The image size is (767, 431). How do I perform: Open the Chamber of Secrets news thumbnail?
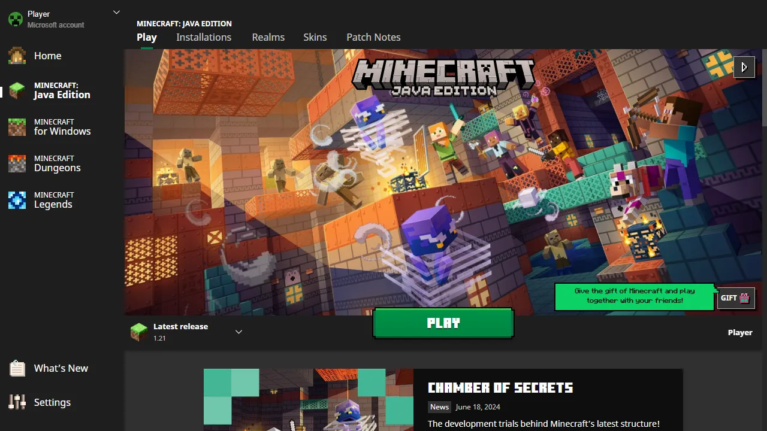pyautogui.click(x=309, y=400)
